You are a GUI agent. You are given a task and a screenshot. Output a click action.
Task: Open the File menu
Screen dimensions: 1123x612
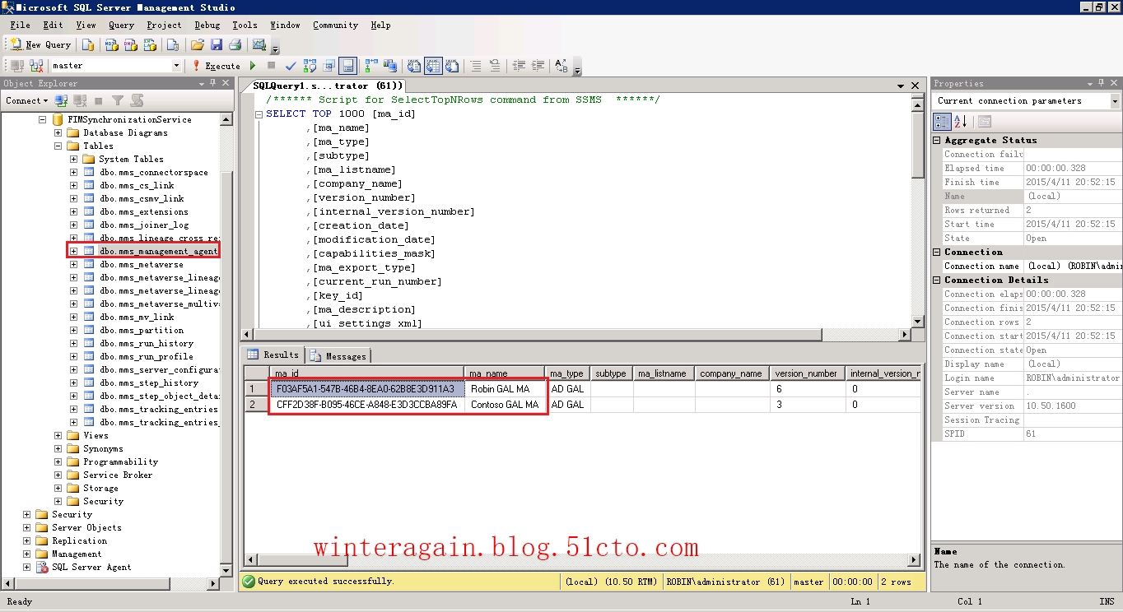click(20, 25)
